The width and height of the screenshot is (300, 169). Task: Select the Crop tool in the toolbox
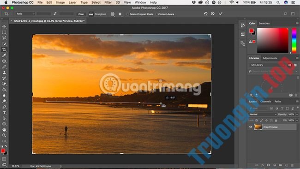4,49
